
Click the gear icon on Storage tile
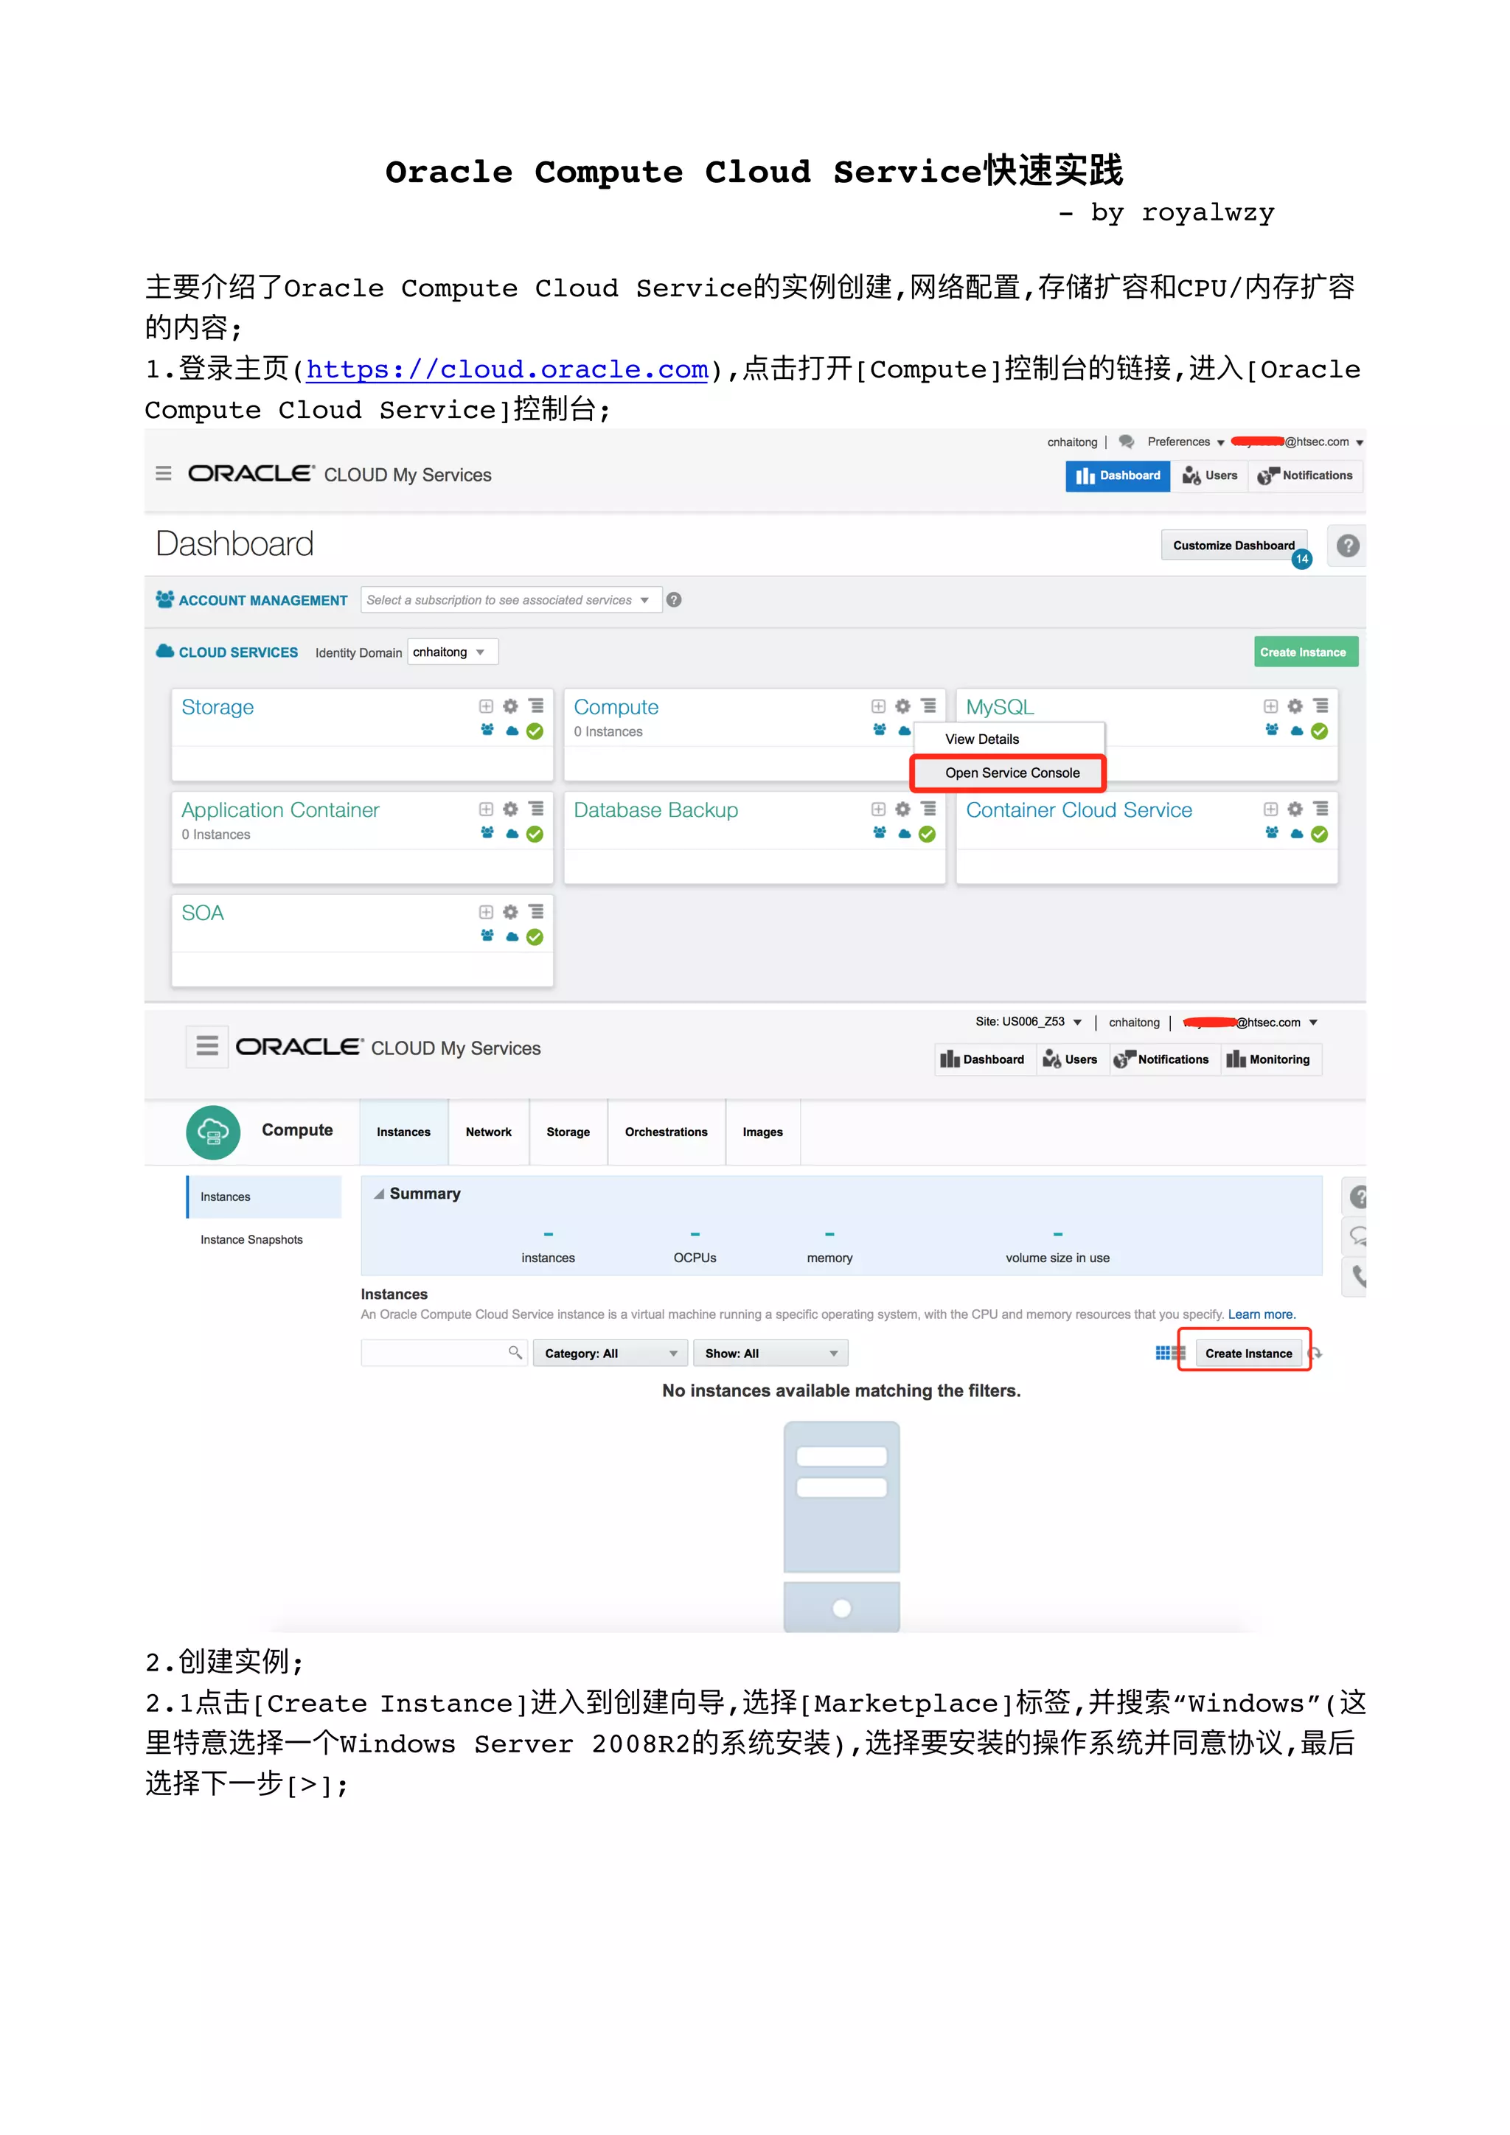coord(510,707)
